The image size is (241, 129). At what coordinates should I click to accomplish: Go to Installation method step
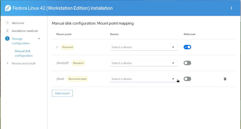click(x=25, y=31)
